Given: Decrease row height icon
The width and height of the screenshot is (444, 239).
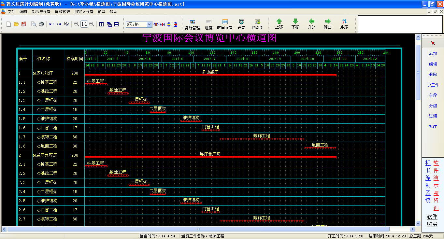Looking at the screenshot, I should pos(176,24).
